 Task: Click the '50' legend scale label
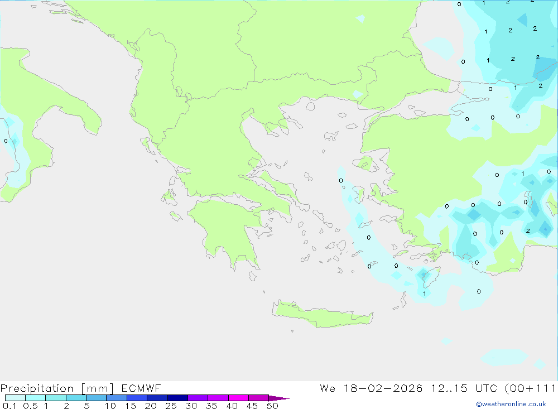coord(272,406)
